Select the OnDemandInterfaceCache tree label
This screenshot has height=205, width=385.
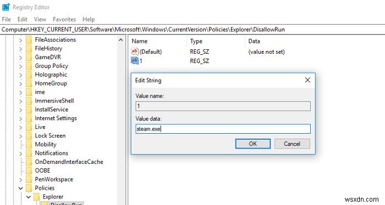69,162
